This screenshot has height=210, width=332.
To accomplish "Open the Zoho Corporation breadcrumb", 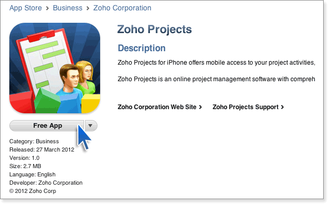I will [x=122, y=8].
